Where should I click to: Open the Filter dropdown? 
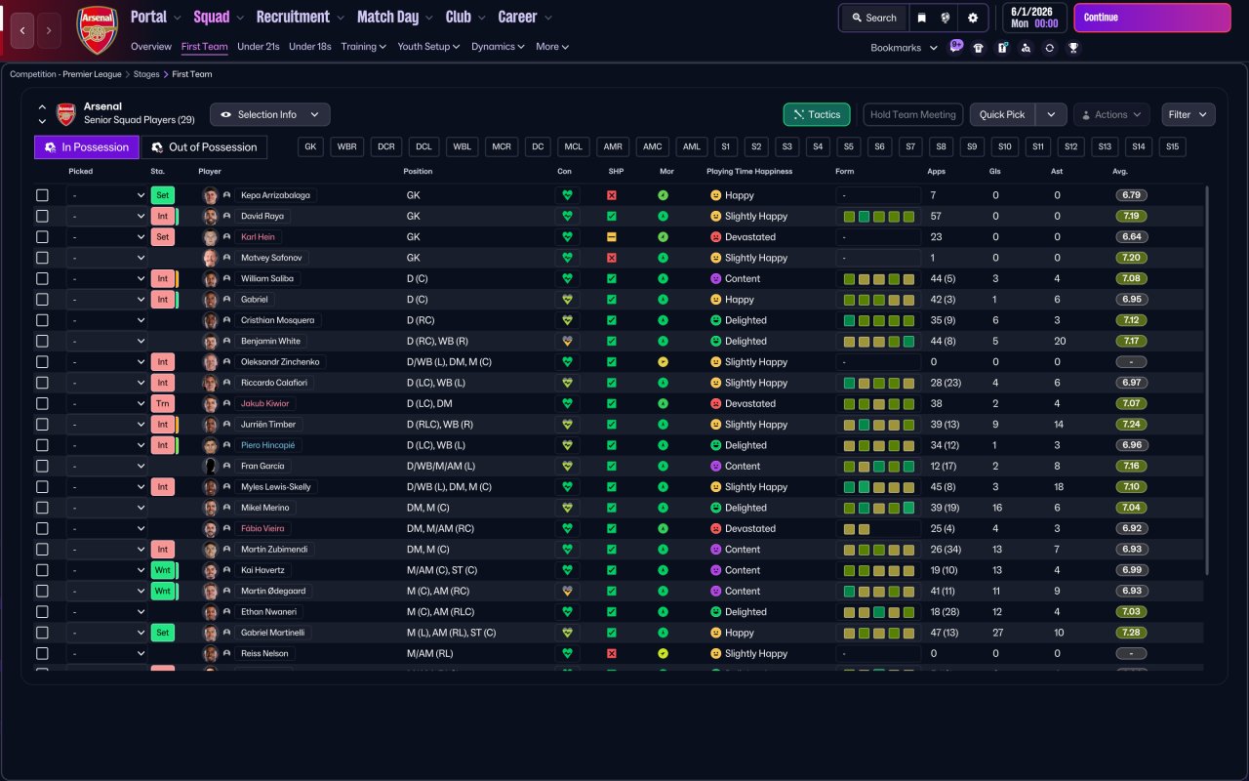[x=1189, y=114]
